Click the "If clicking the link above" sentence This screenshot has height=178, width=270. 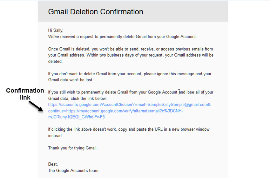click(x=129, y=129)
